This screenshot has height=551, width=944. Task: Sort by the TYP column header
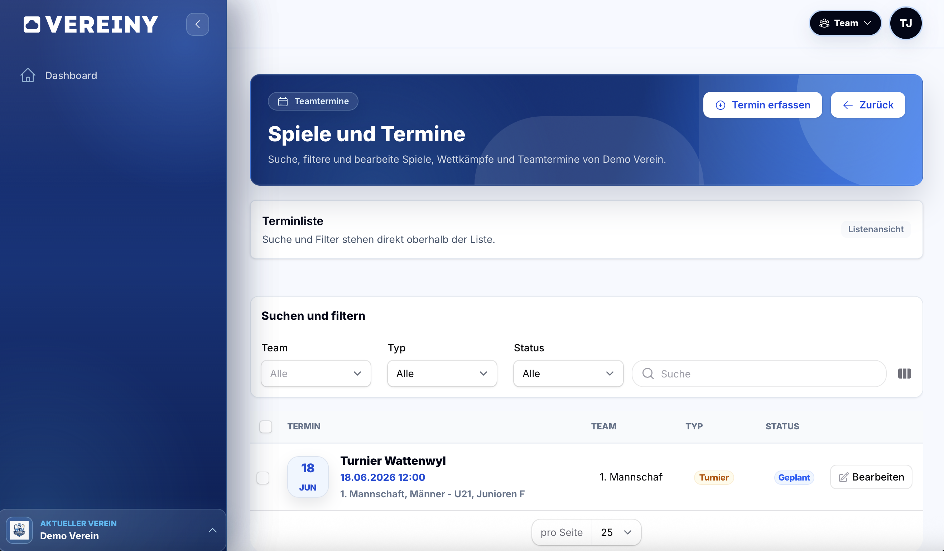[694, 426]
